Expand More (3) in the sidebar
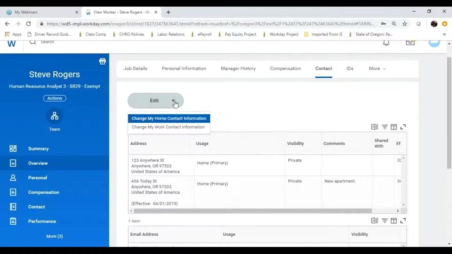 [x=54, y=236]
